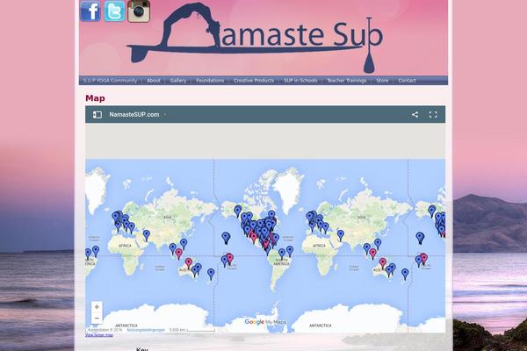Open the Gallery menu item

tap(178, 81)
